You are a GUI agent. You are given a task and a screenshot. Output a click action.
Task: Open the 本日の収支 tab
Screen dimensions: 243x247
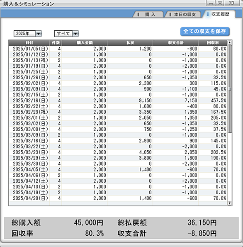[183, 15]
